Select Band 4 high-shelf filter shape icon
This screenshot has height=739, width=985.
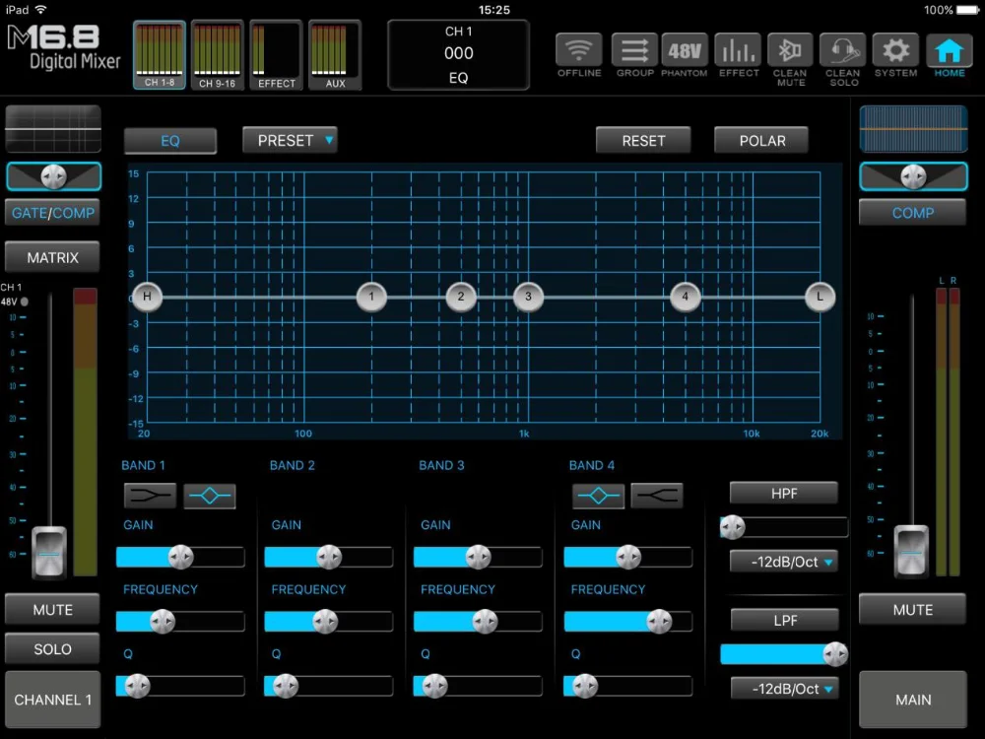[x=656, y=496]
